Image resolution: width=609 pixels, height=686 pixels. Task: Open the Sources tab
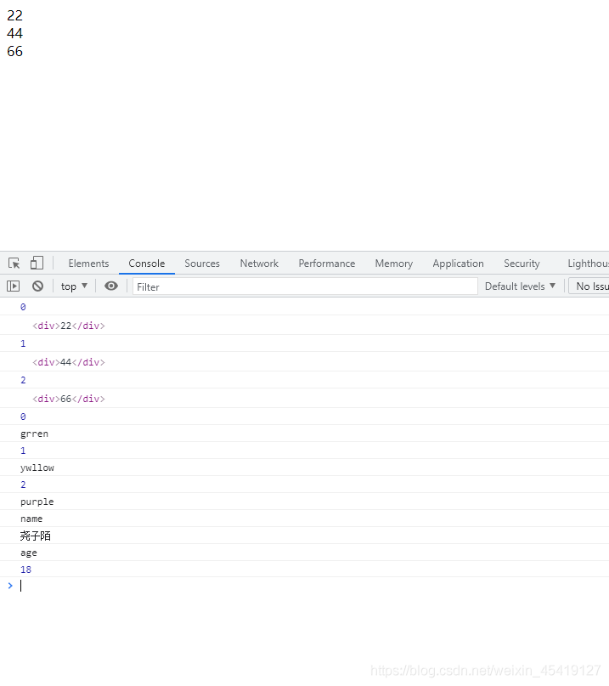coord(202,264)
